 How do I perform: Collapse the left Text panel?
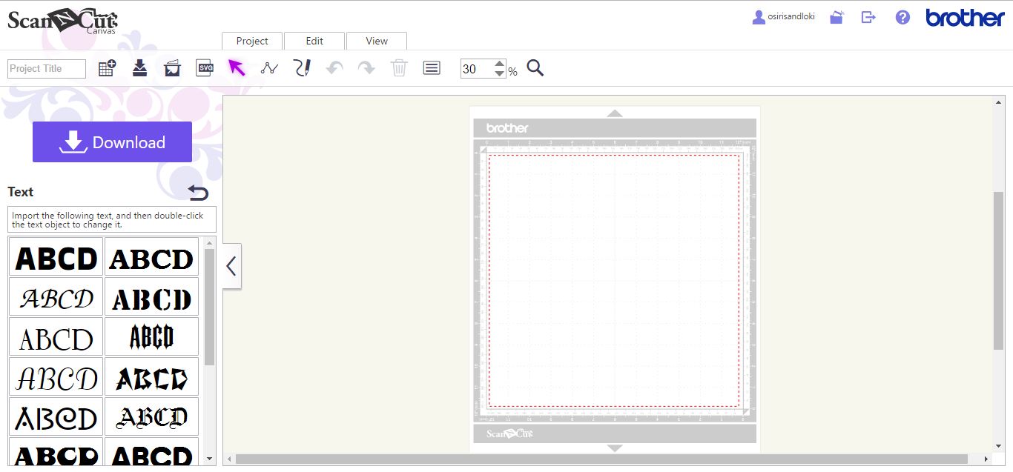231,266
